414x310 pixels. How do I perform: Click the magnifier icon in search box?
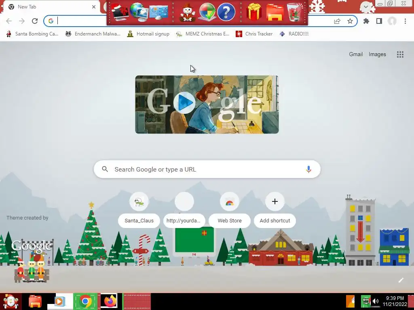click(x=105, y=169)
